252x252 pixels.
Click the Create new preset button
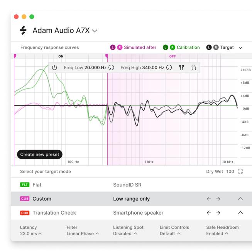[40, 154]
